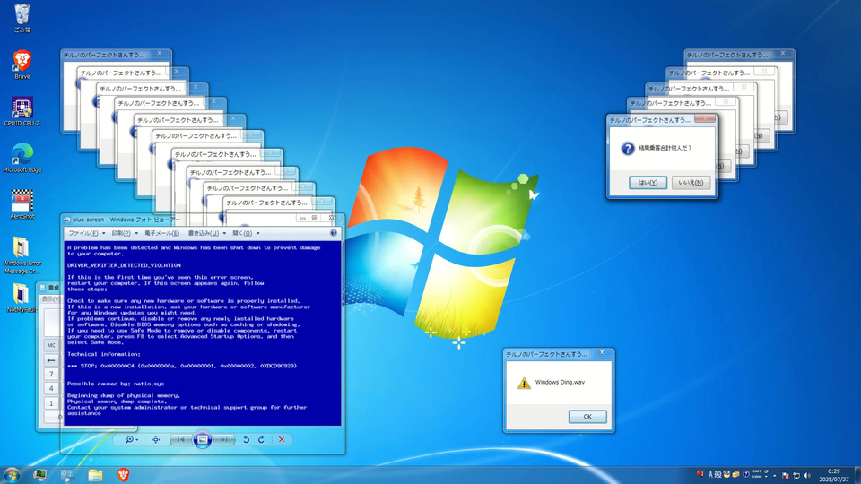The width and height of the screenshot is (861, 484).
Task: Click the 7 key in the calculator
Action: (51, 375)
